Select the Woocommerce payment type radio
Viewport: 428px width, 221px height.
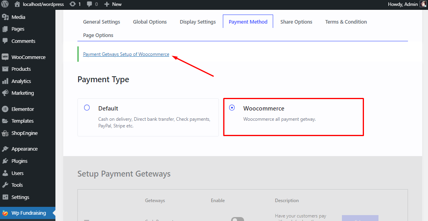[x=232, y=108]
